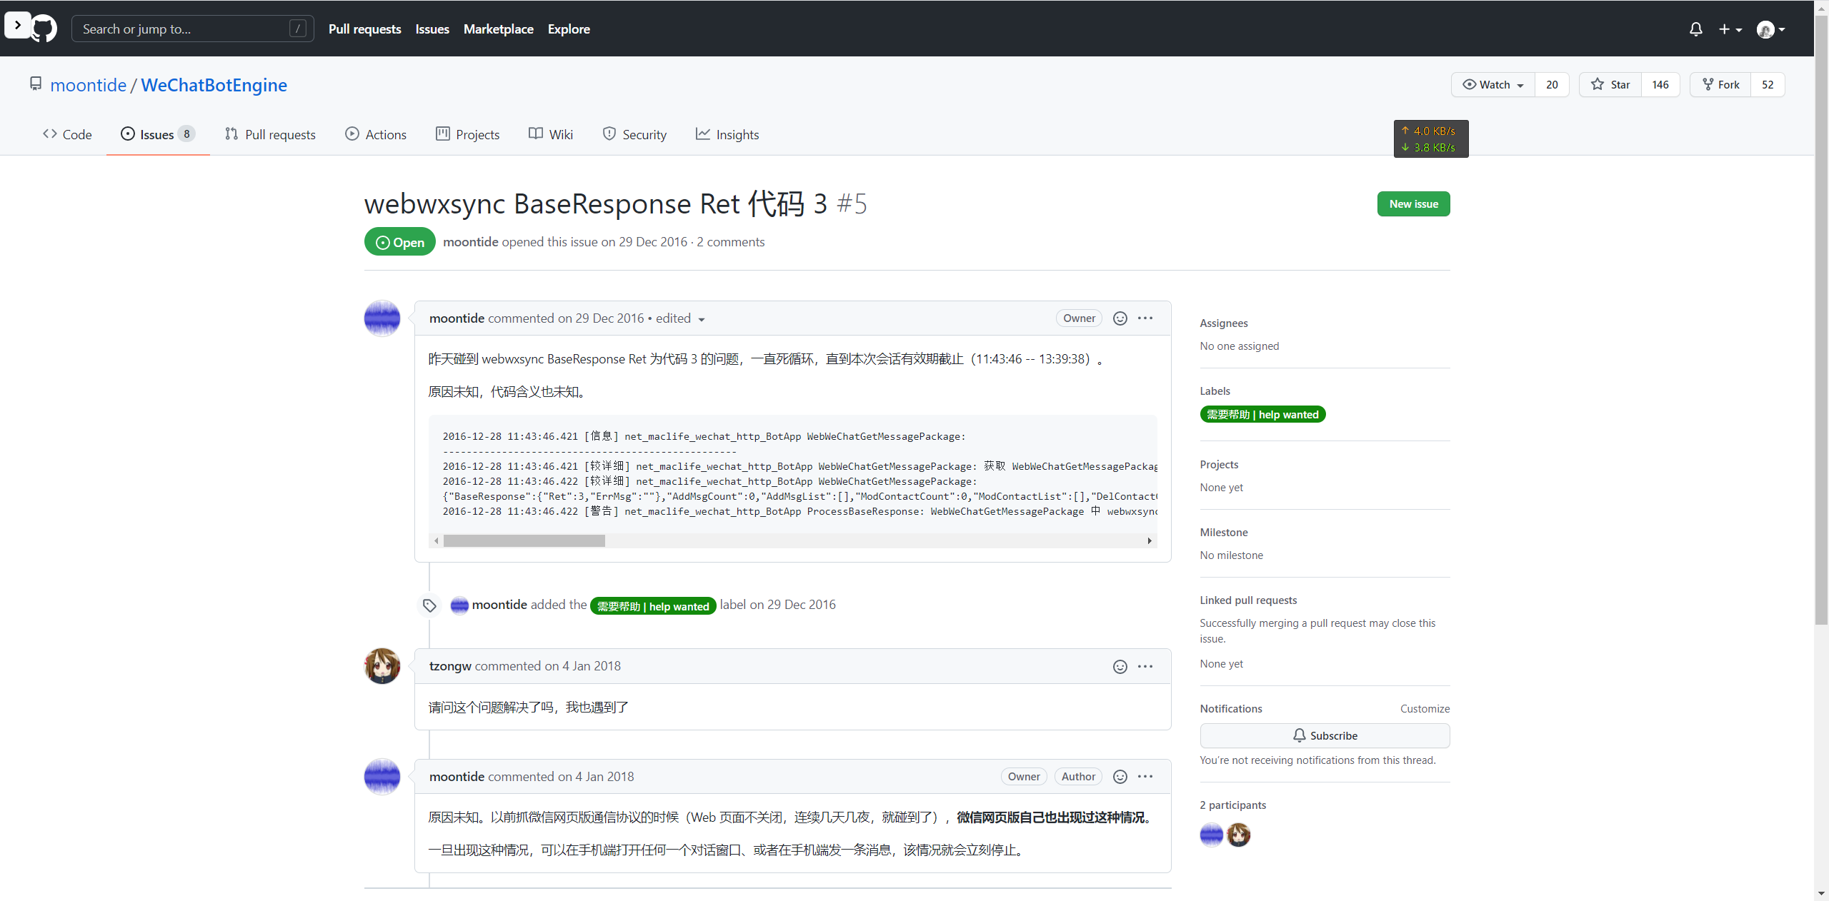The image size is (1829, 901).
Task: Open the WeChatBotEngine repository link
Action: (x=214, y=85)
